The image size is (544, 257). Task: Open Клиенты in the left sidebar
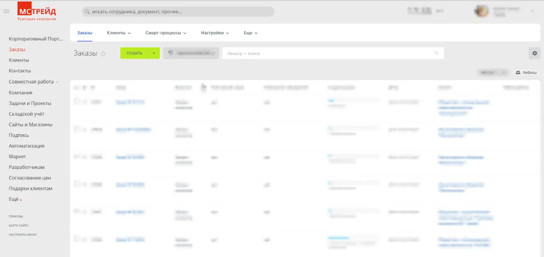pyautogui.click(x=19, y=60)
